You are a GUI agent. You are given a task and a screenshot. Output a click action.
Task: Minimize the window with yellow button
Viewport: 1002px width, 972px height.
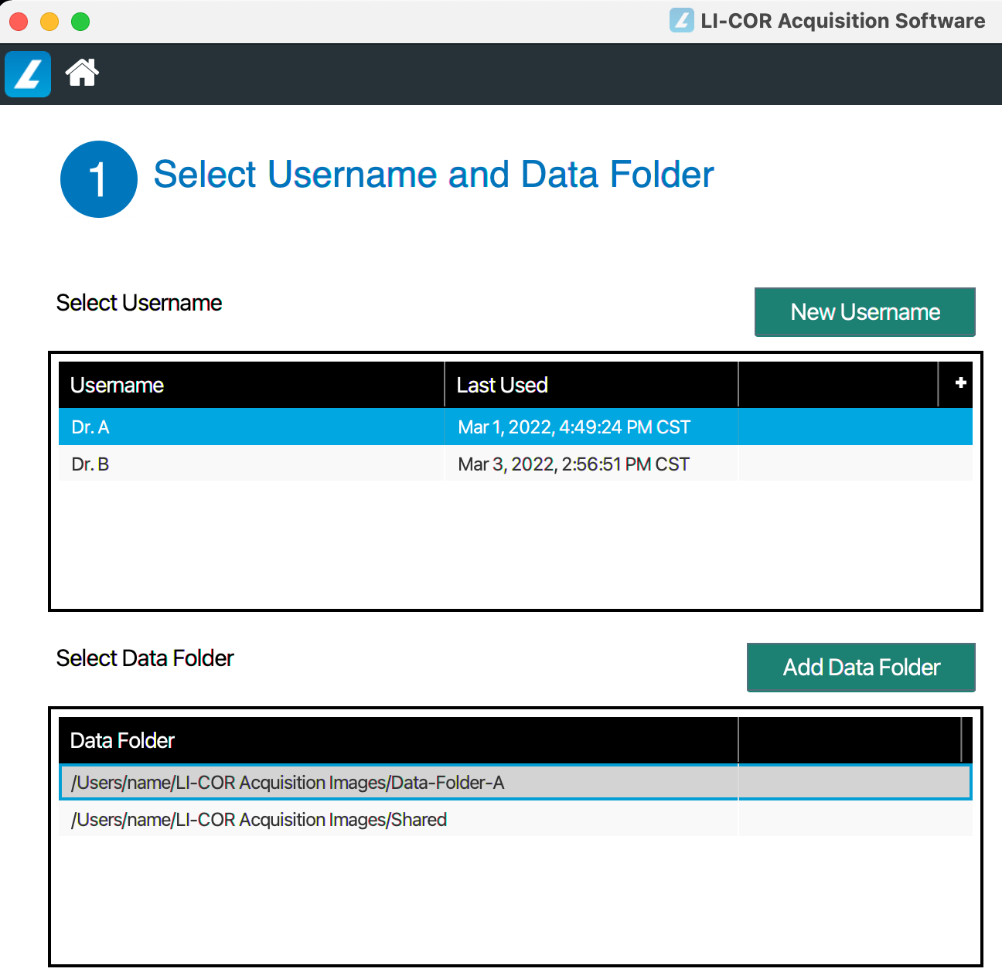49,22
